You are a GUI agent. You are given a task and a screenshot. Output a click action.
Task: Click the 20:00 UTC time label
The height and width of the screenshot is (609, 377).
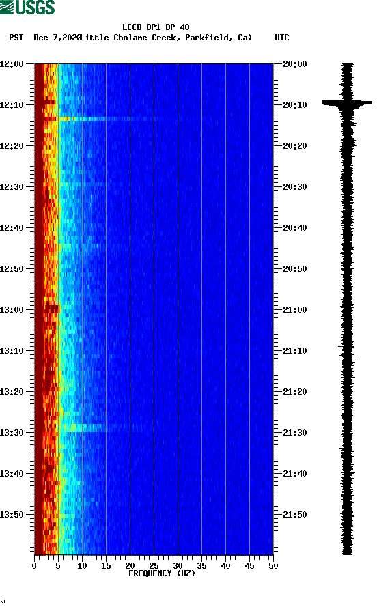(x=295, y=64)
